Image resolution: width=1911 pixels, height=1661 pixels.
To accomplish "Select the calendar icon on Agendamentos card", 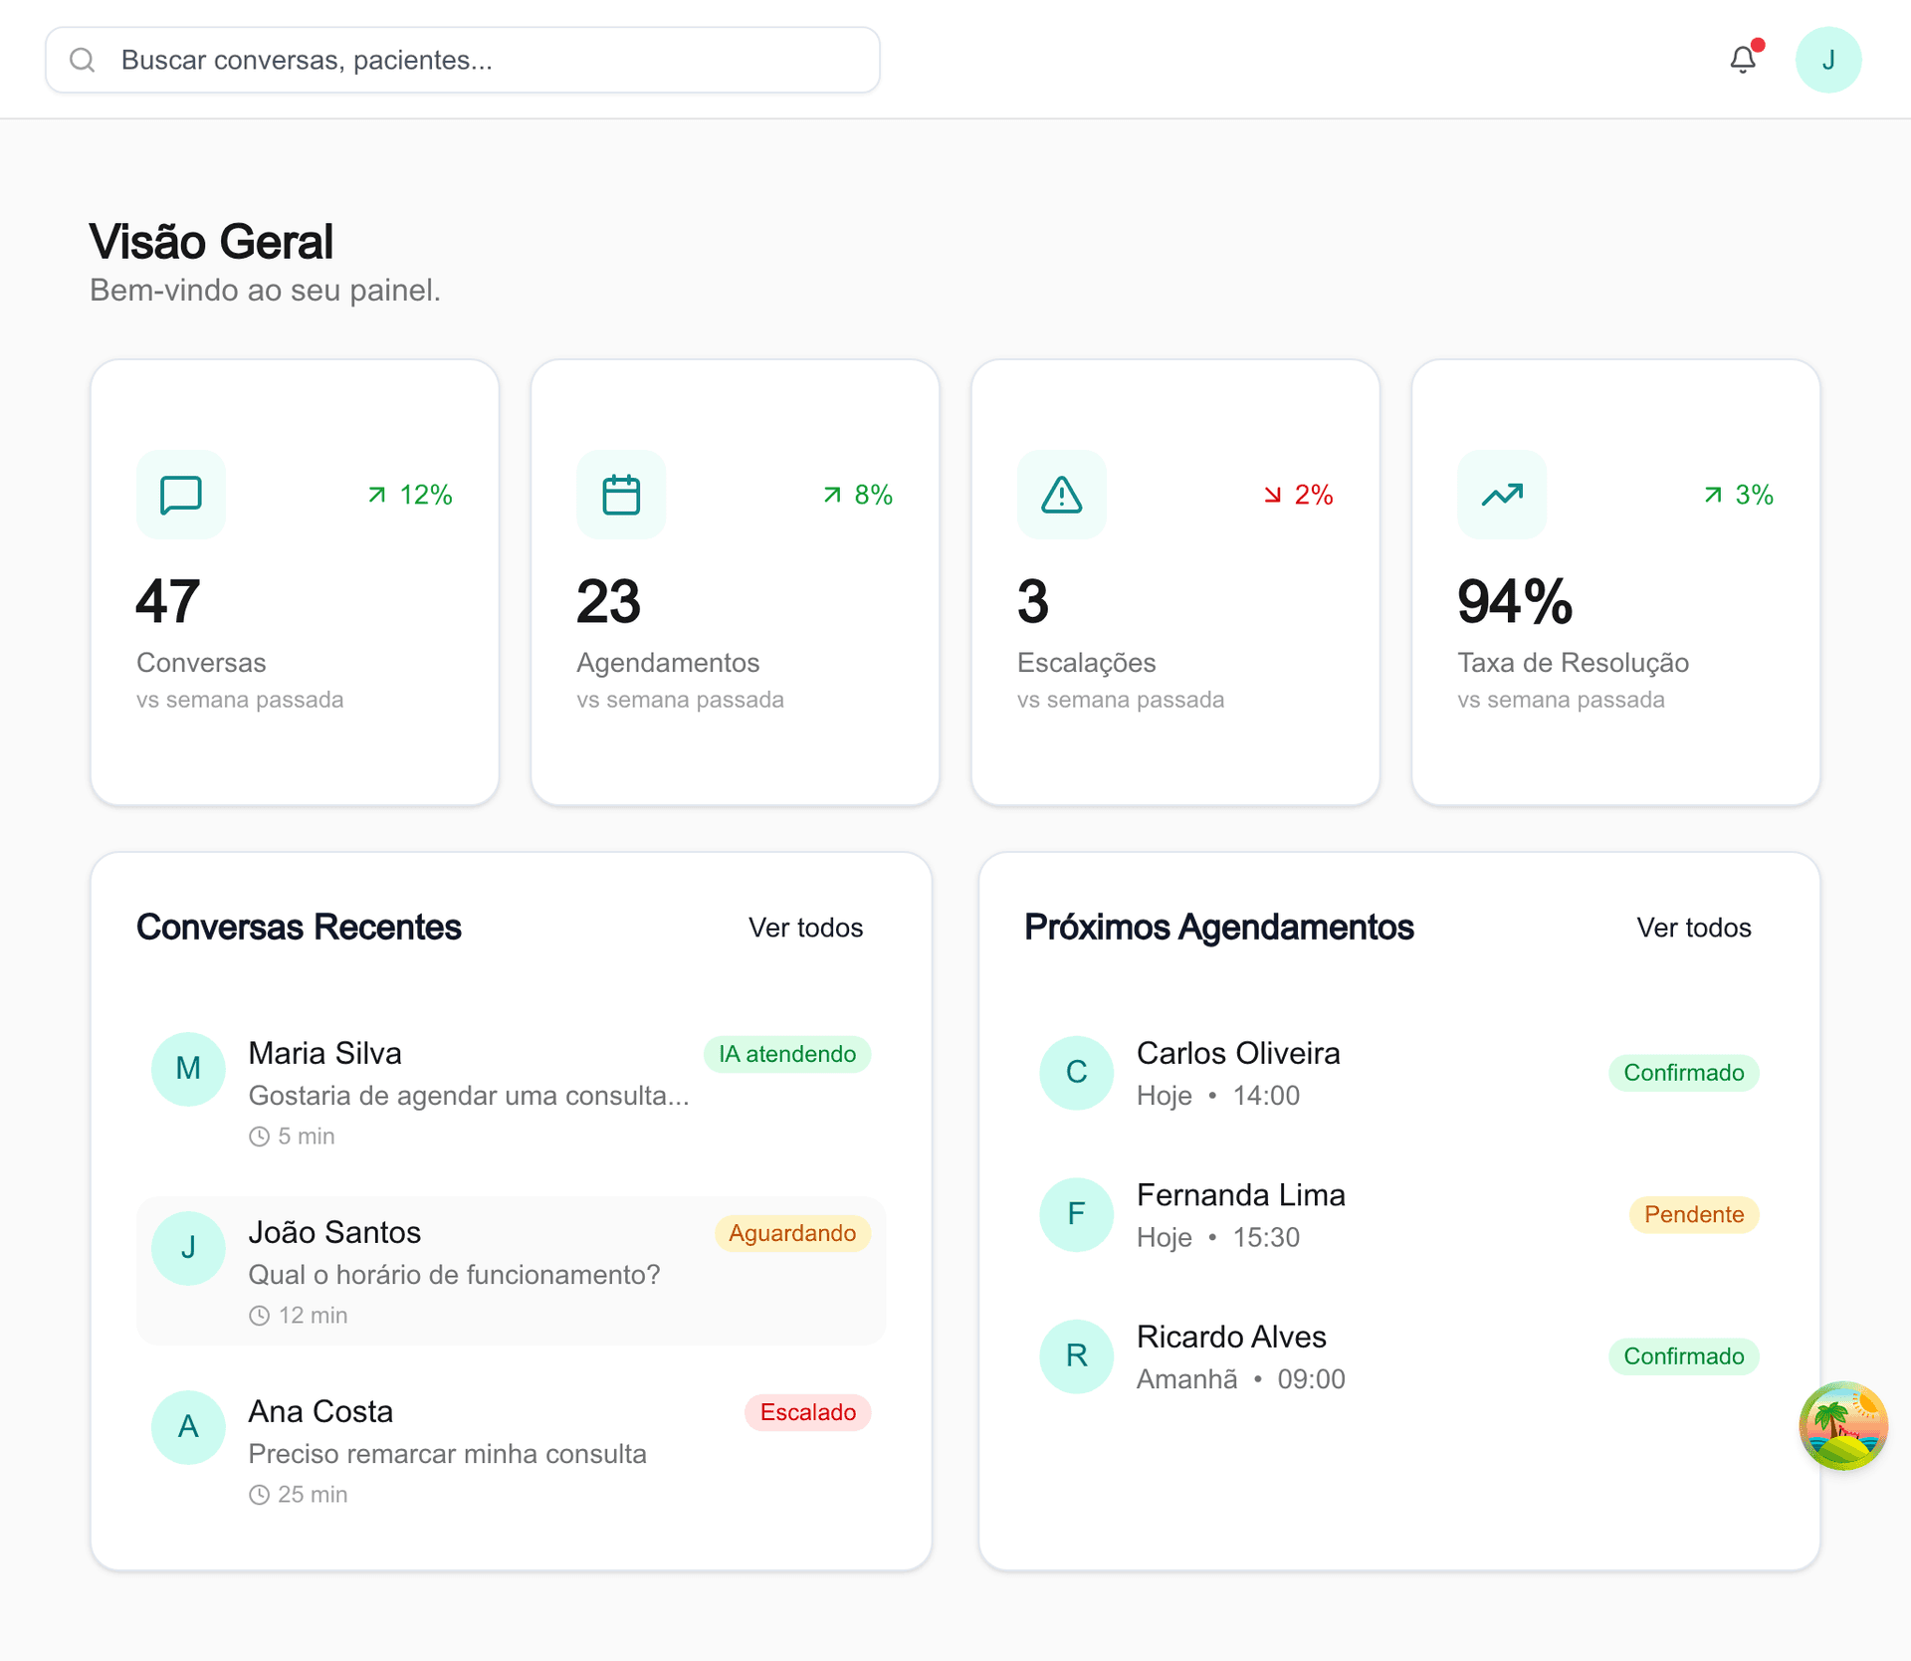I will click(x=621, y=494).
